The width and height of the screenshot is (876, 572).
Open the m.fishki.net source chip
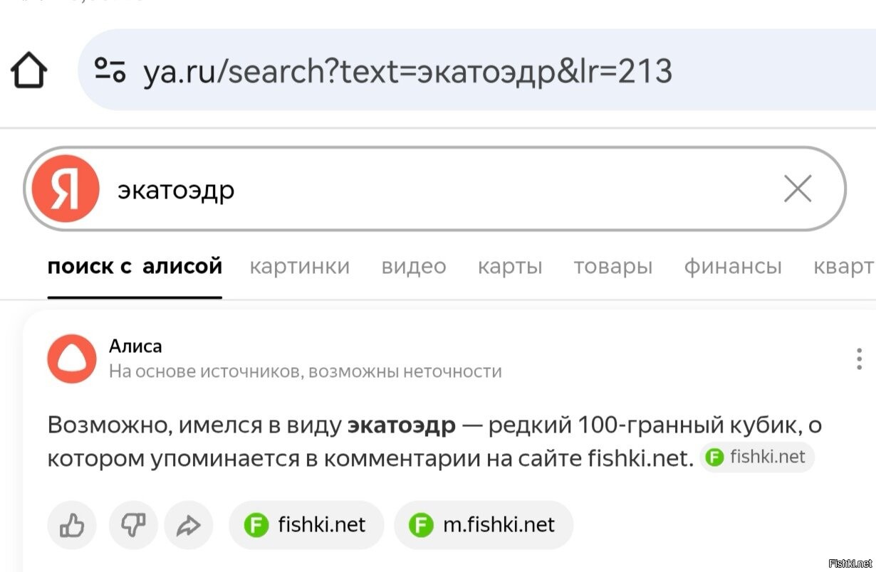484,526
